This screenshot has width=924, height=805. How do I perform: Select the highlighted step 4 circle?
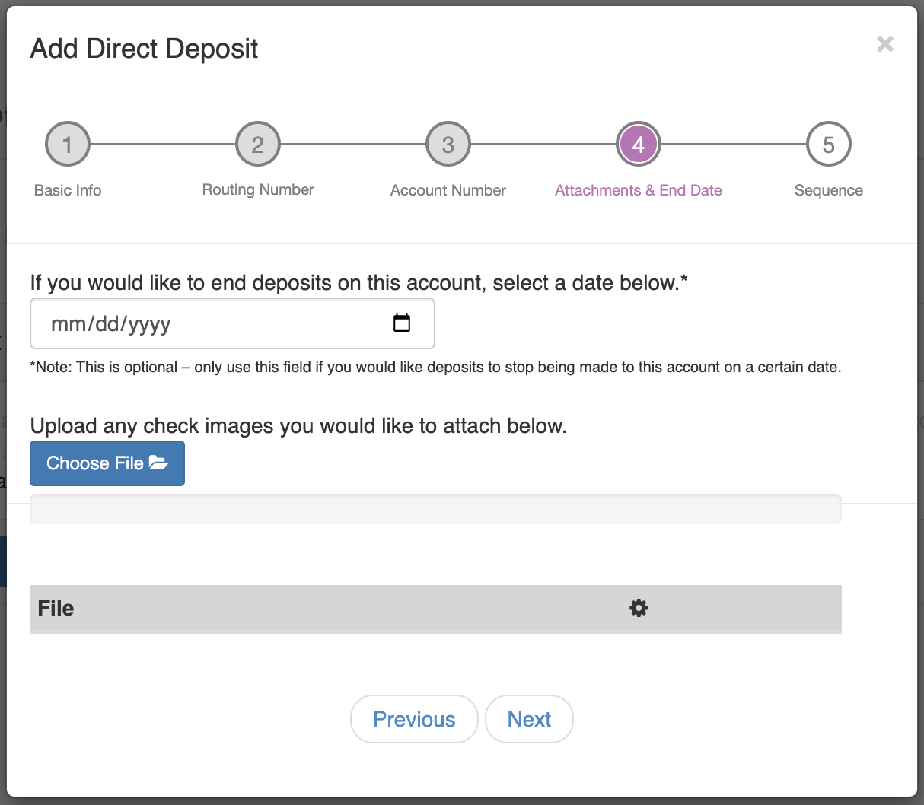pyautogui.click(x=639, y=143)
